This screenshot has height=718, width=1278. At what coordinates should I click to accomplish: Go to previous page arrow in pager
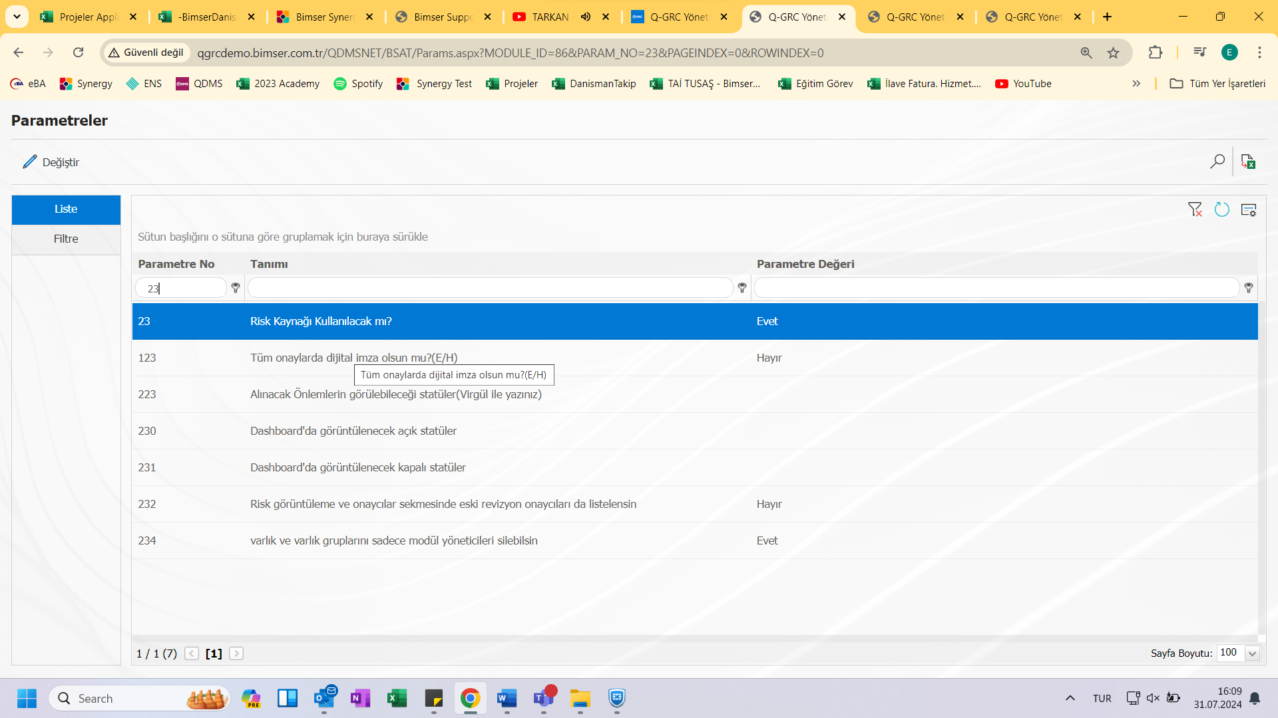coord(192,654)
